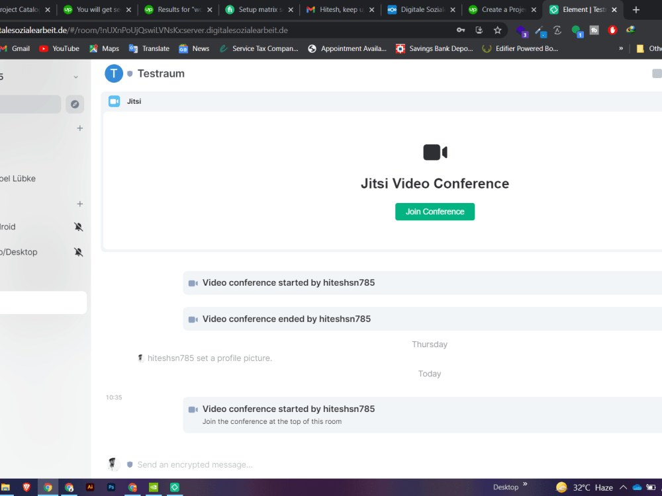The width and height of the screenshot is (662, 496).
Task: Open Service Tax Company bookmark
Action: (259, 48)
